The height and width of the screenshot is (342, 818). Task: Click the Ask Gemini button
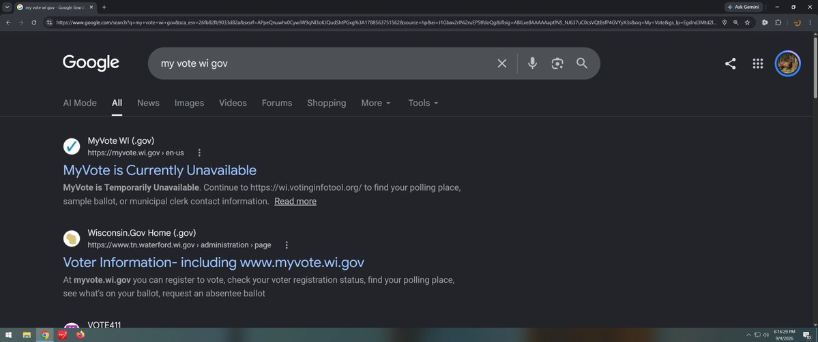tap(744, 7)
